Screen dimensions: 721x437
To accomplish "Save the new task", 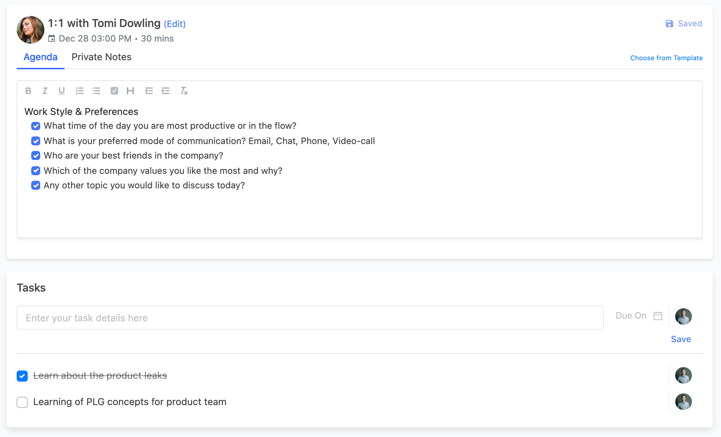I will [x=681, y=339].
